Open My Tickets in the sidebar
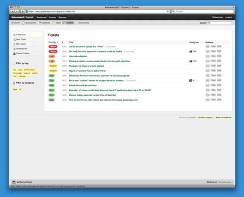 pos(27,44)
